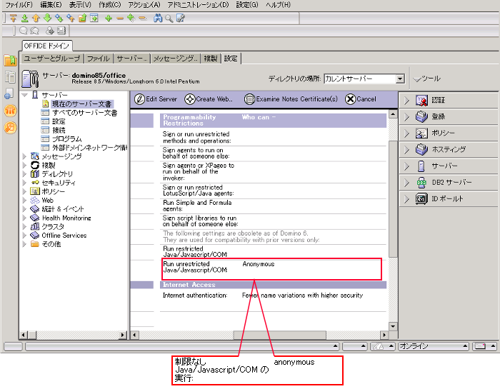The image size is (500, 389).
Task: Click the Edit Server pencil icon
Action: (139, 99)
